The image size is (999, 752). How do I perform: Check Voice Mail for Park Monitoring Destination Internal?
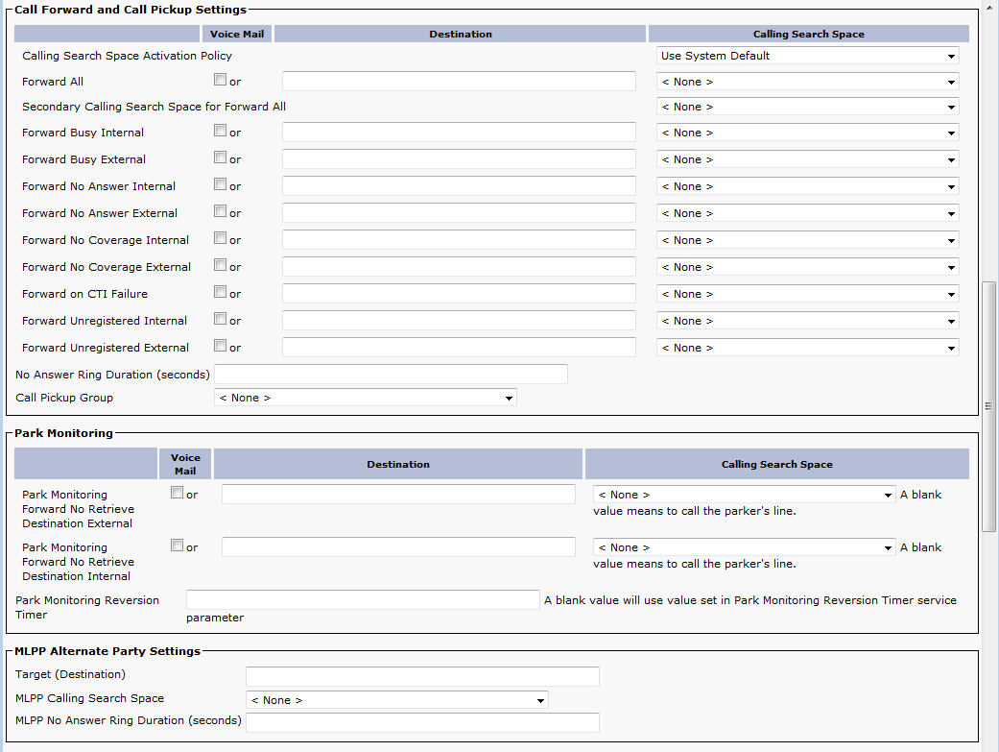coord(177,546)
